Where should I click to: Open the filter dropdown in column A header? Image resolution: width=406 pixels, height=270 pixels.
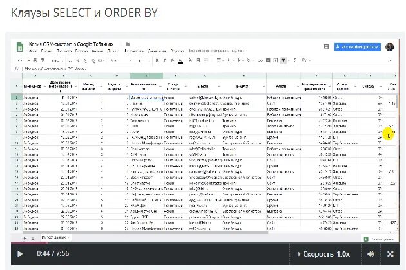click(x=45, y=87)
